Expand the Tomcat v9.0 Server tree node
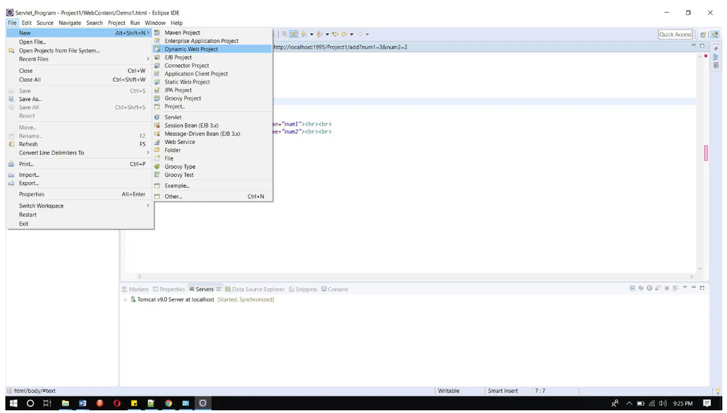The width and height of the screenshot is (727, 413). (x=125, y=299)
